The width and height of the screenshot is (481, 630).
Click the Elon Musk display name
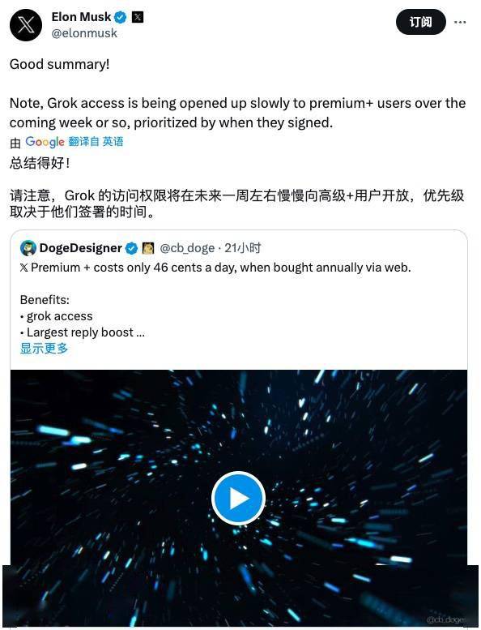(82, 17)
